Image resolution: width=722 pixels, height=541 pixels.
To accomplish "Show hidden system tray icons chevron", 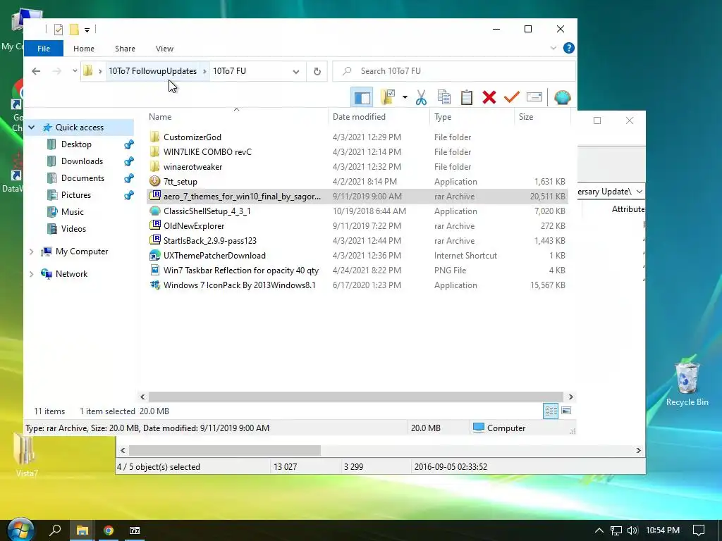I will click(599, 530).
